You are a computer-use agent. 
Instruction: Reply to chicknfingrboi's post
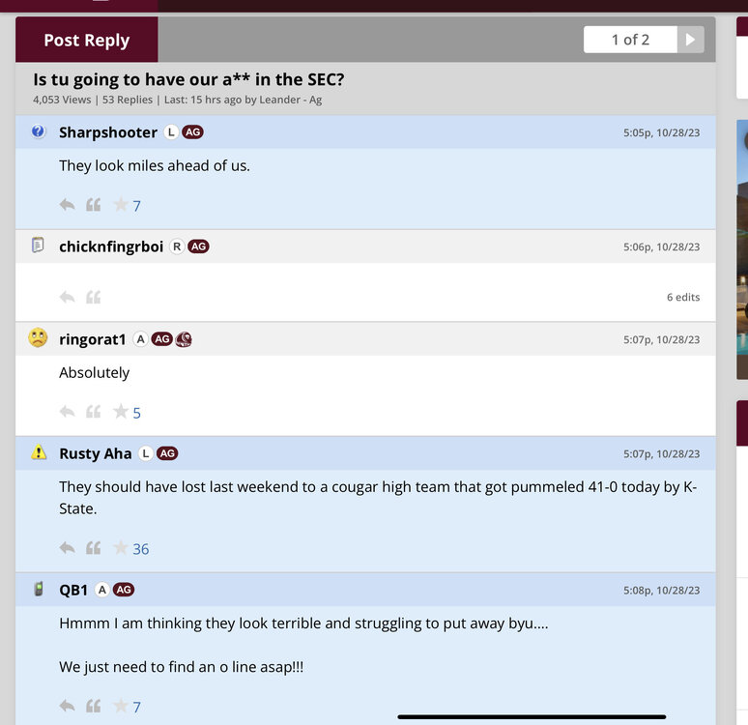coord(67,297)
